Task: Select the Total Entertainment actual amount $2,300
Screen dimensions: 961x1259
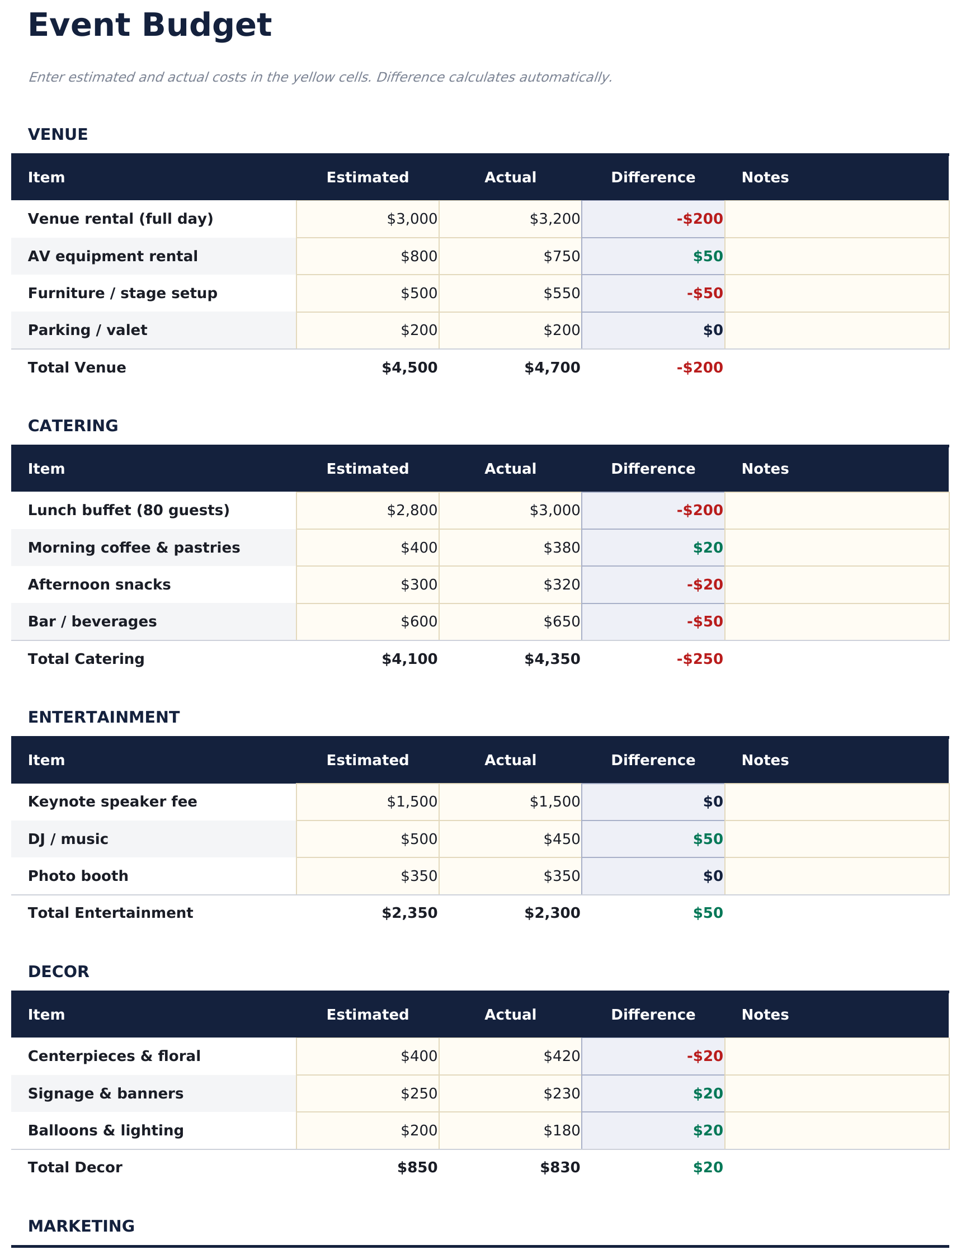Action: [x=552, y=913]
